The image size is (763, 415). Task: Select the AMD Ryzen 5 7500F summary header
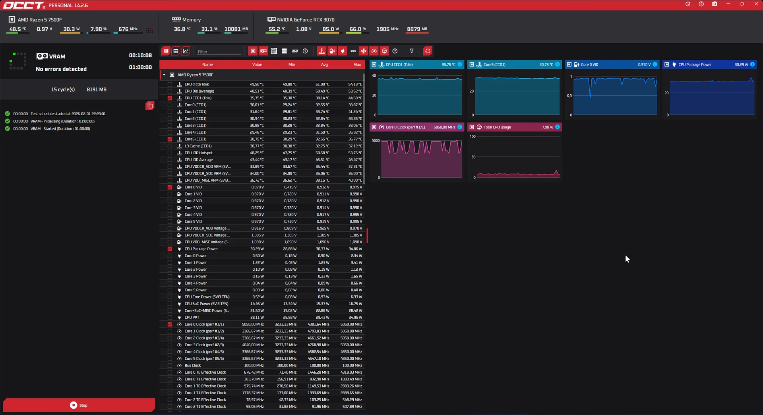coord(35,19)
